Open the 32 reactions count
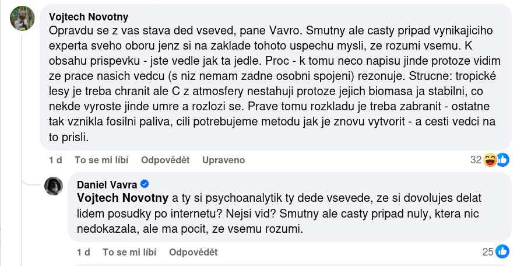Viewport: 524px width, 266px height. pyautogui.click(x=475, y=160)
